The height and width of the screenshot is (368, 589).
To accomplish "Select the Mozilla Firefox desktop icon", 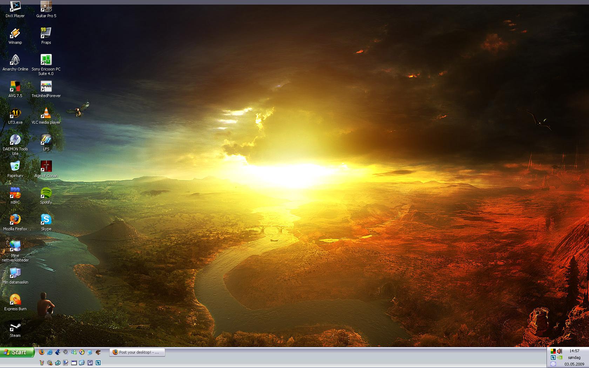I will point(15,223).
